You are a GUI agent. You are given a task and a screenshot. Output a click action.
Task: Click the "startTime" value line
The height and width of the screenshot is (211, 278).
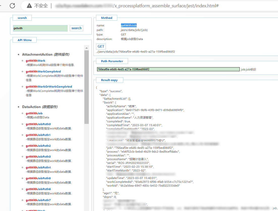[x=130, y=166]
